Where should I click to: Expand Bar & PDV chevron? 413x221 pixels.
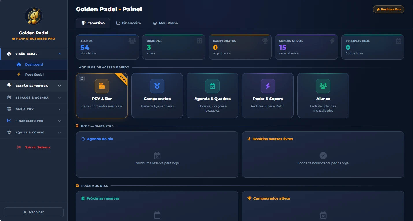pyautogui.click(x=60, y=109)
